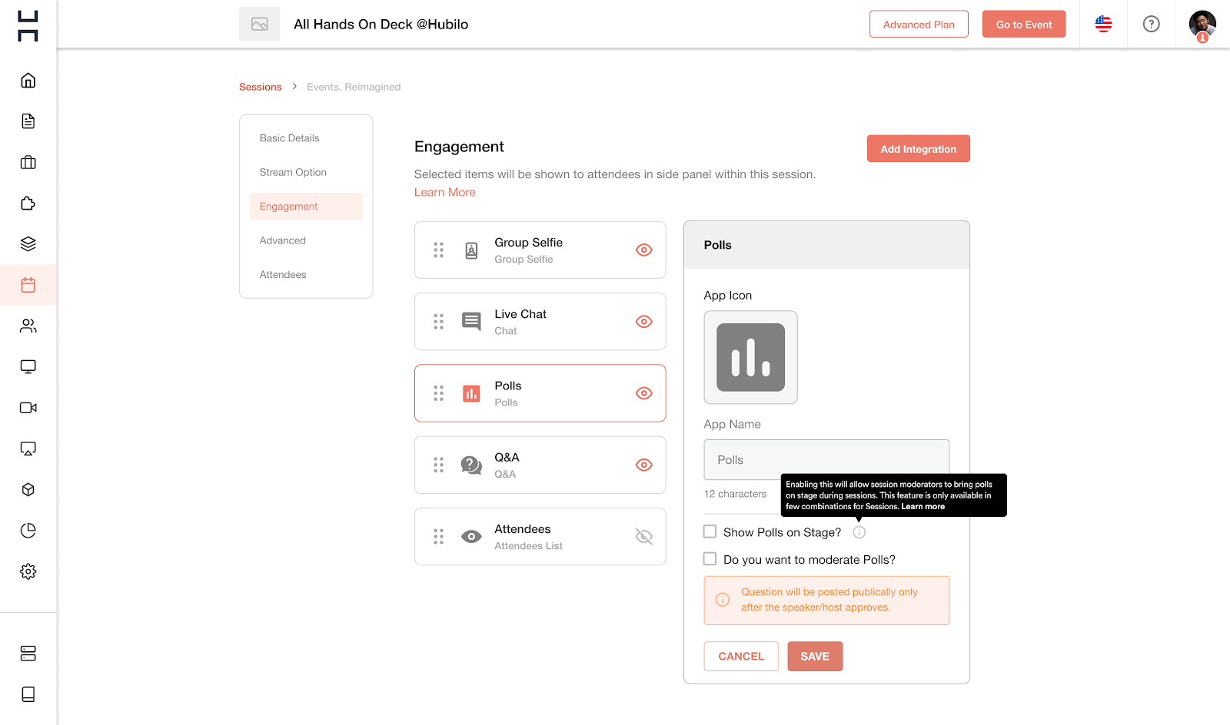Toggle visibility eye for Group Selfie
1230x725 pixels.
coord(644,250)
